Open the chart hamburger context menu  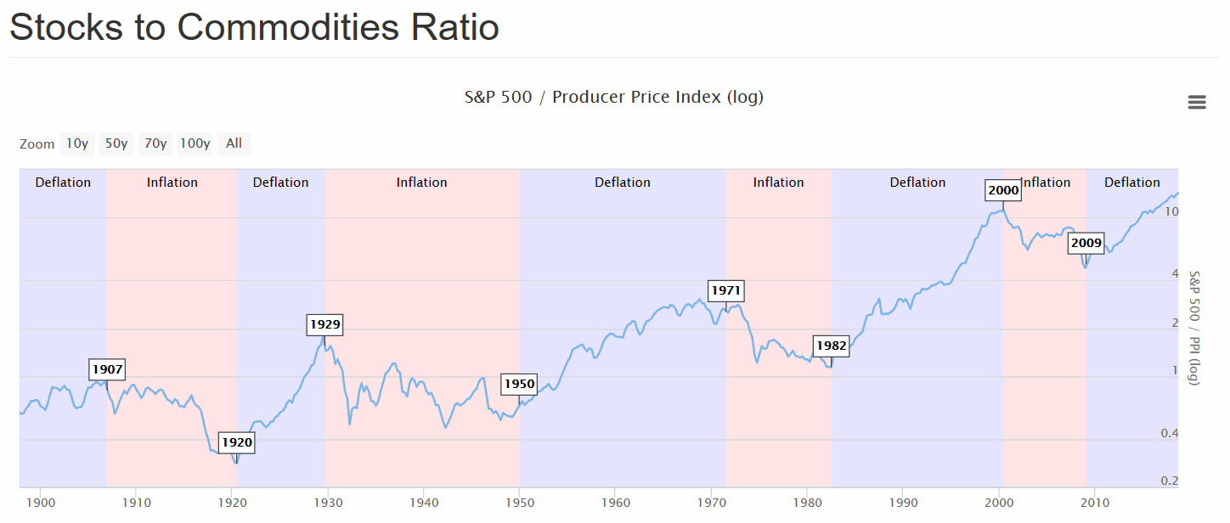point(1196,103)
